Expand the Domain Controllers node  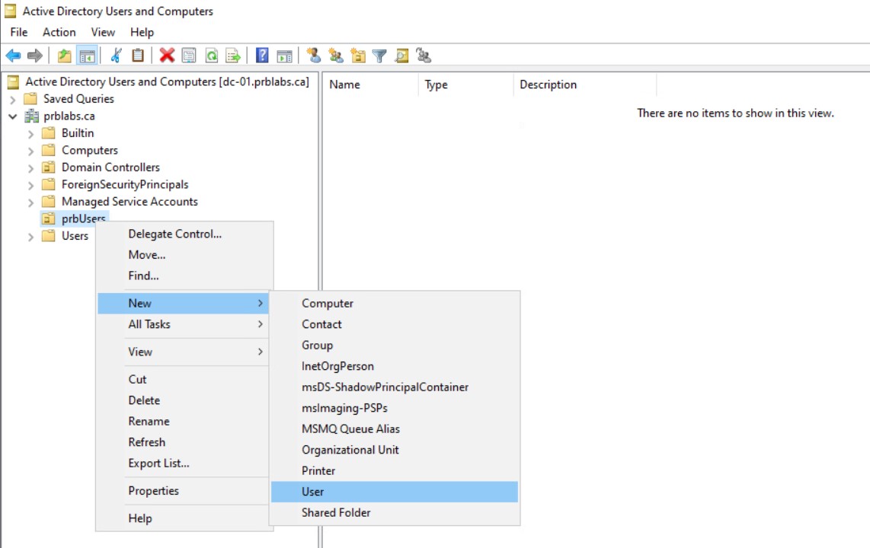tap(30, 167)
